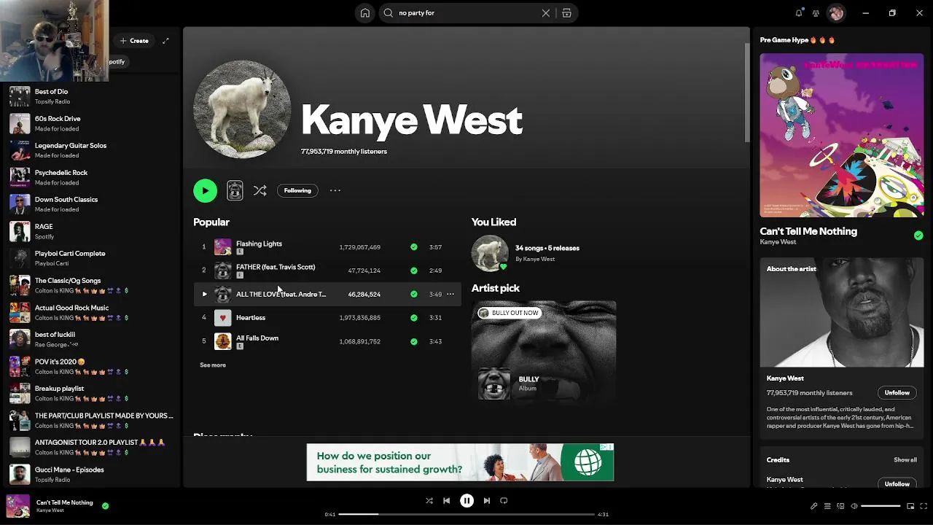933x525 pixels.
Task: Open Kanye West goat profile picture
Action: click(x=242, y=109)
